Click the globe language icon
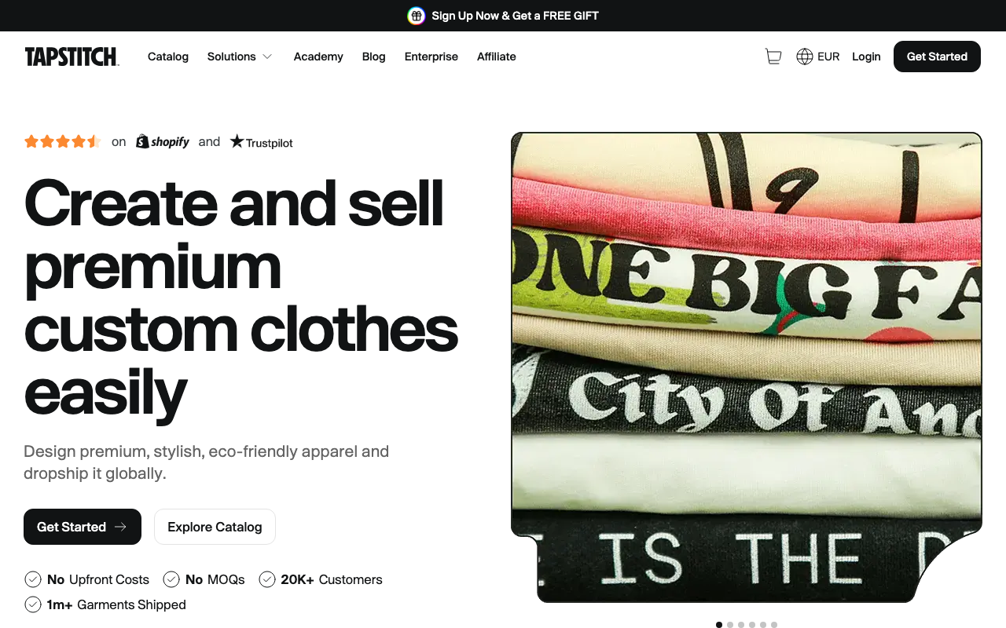This screenshot has width=1006, height=628. (805, 57)
